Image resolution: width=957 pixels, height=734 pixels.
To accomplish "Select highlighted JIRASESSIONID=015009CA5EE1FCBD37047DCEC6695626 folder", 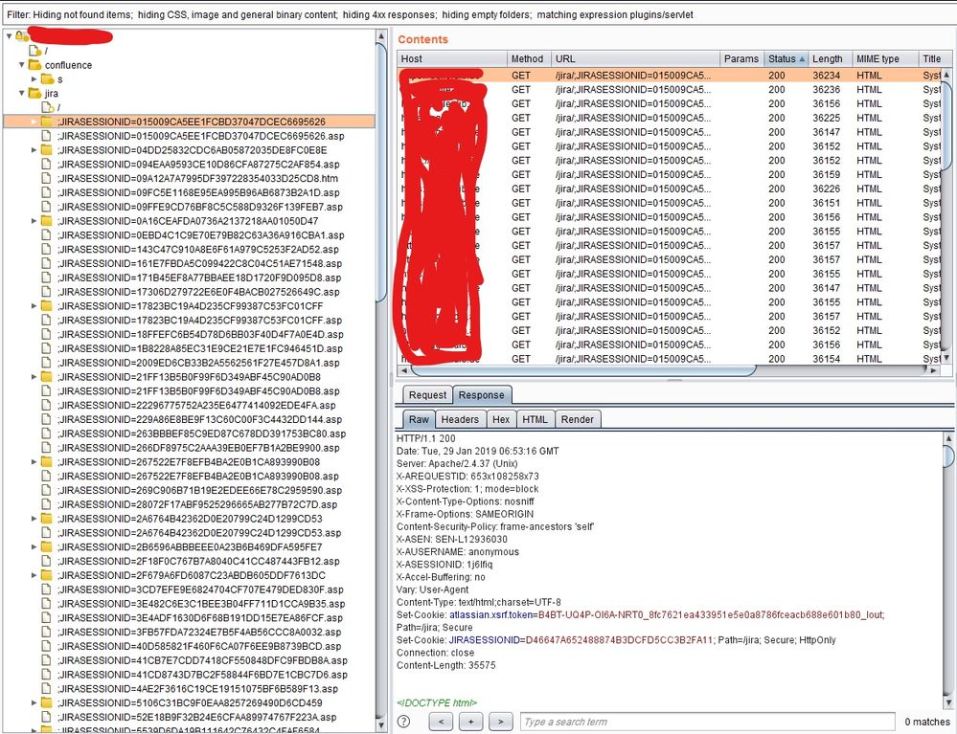I will coord(191,122).
